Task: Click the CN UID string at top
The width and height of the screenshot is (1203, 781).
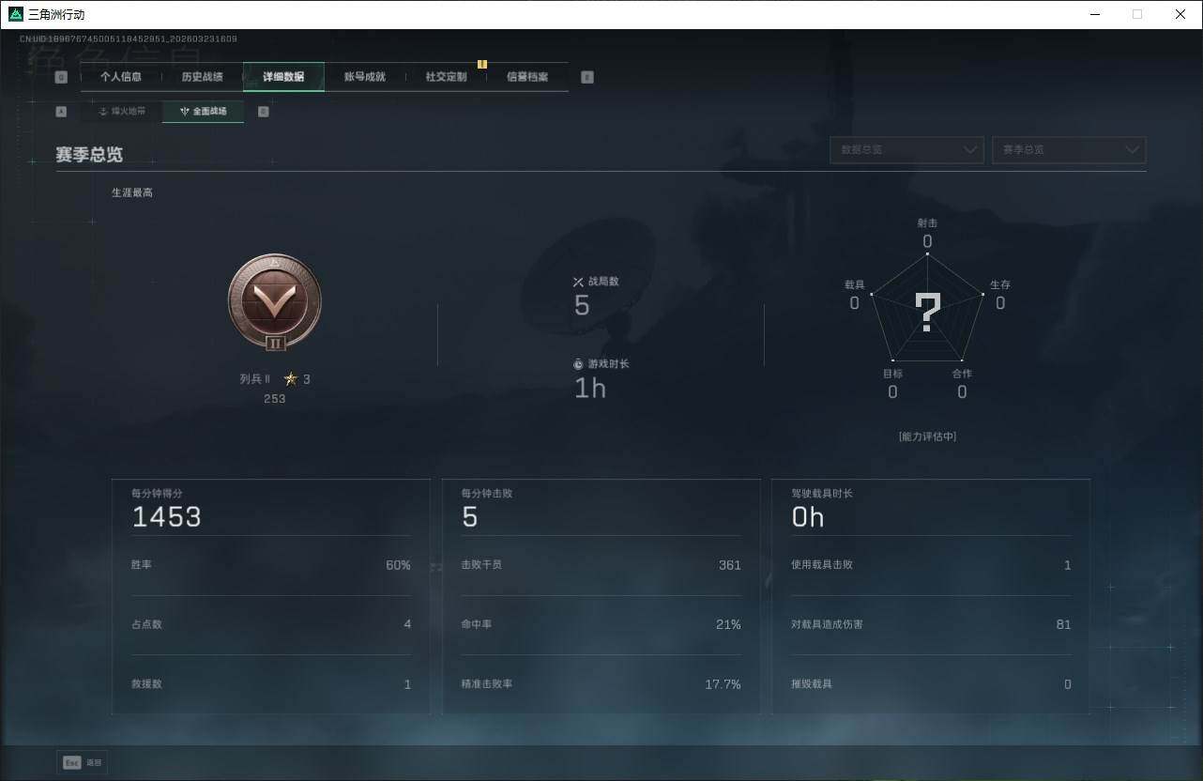Action: pyautogui.click(x=129, y=39)
